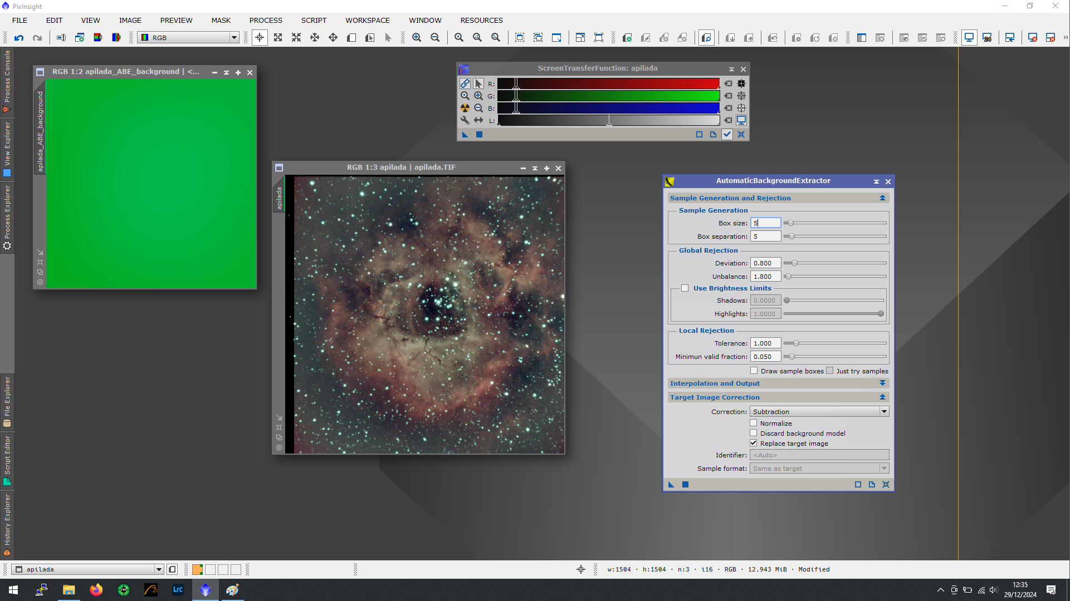Collapse the Sample Generation and Rejection section
The height and width of the screenshot is (601, 1070).
882,198
